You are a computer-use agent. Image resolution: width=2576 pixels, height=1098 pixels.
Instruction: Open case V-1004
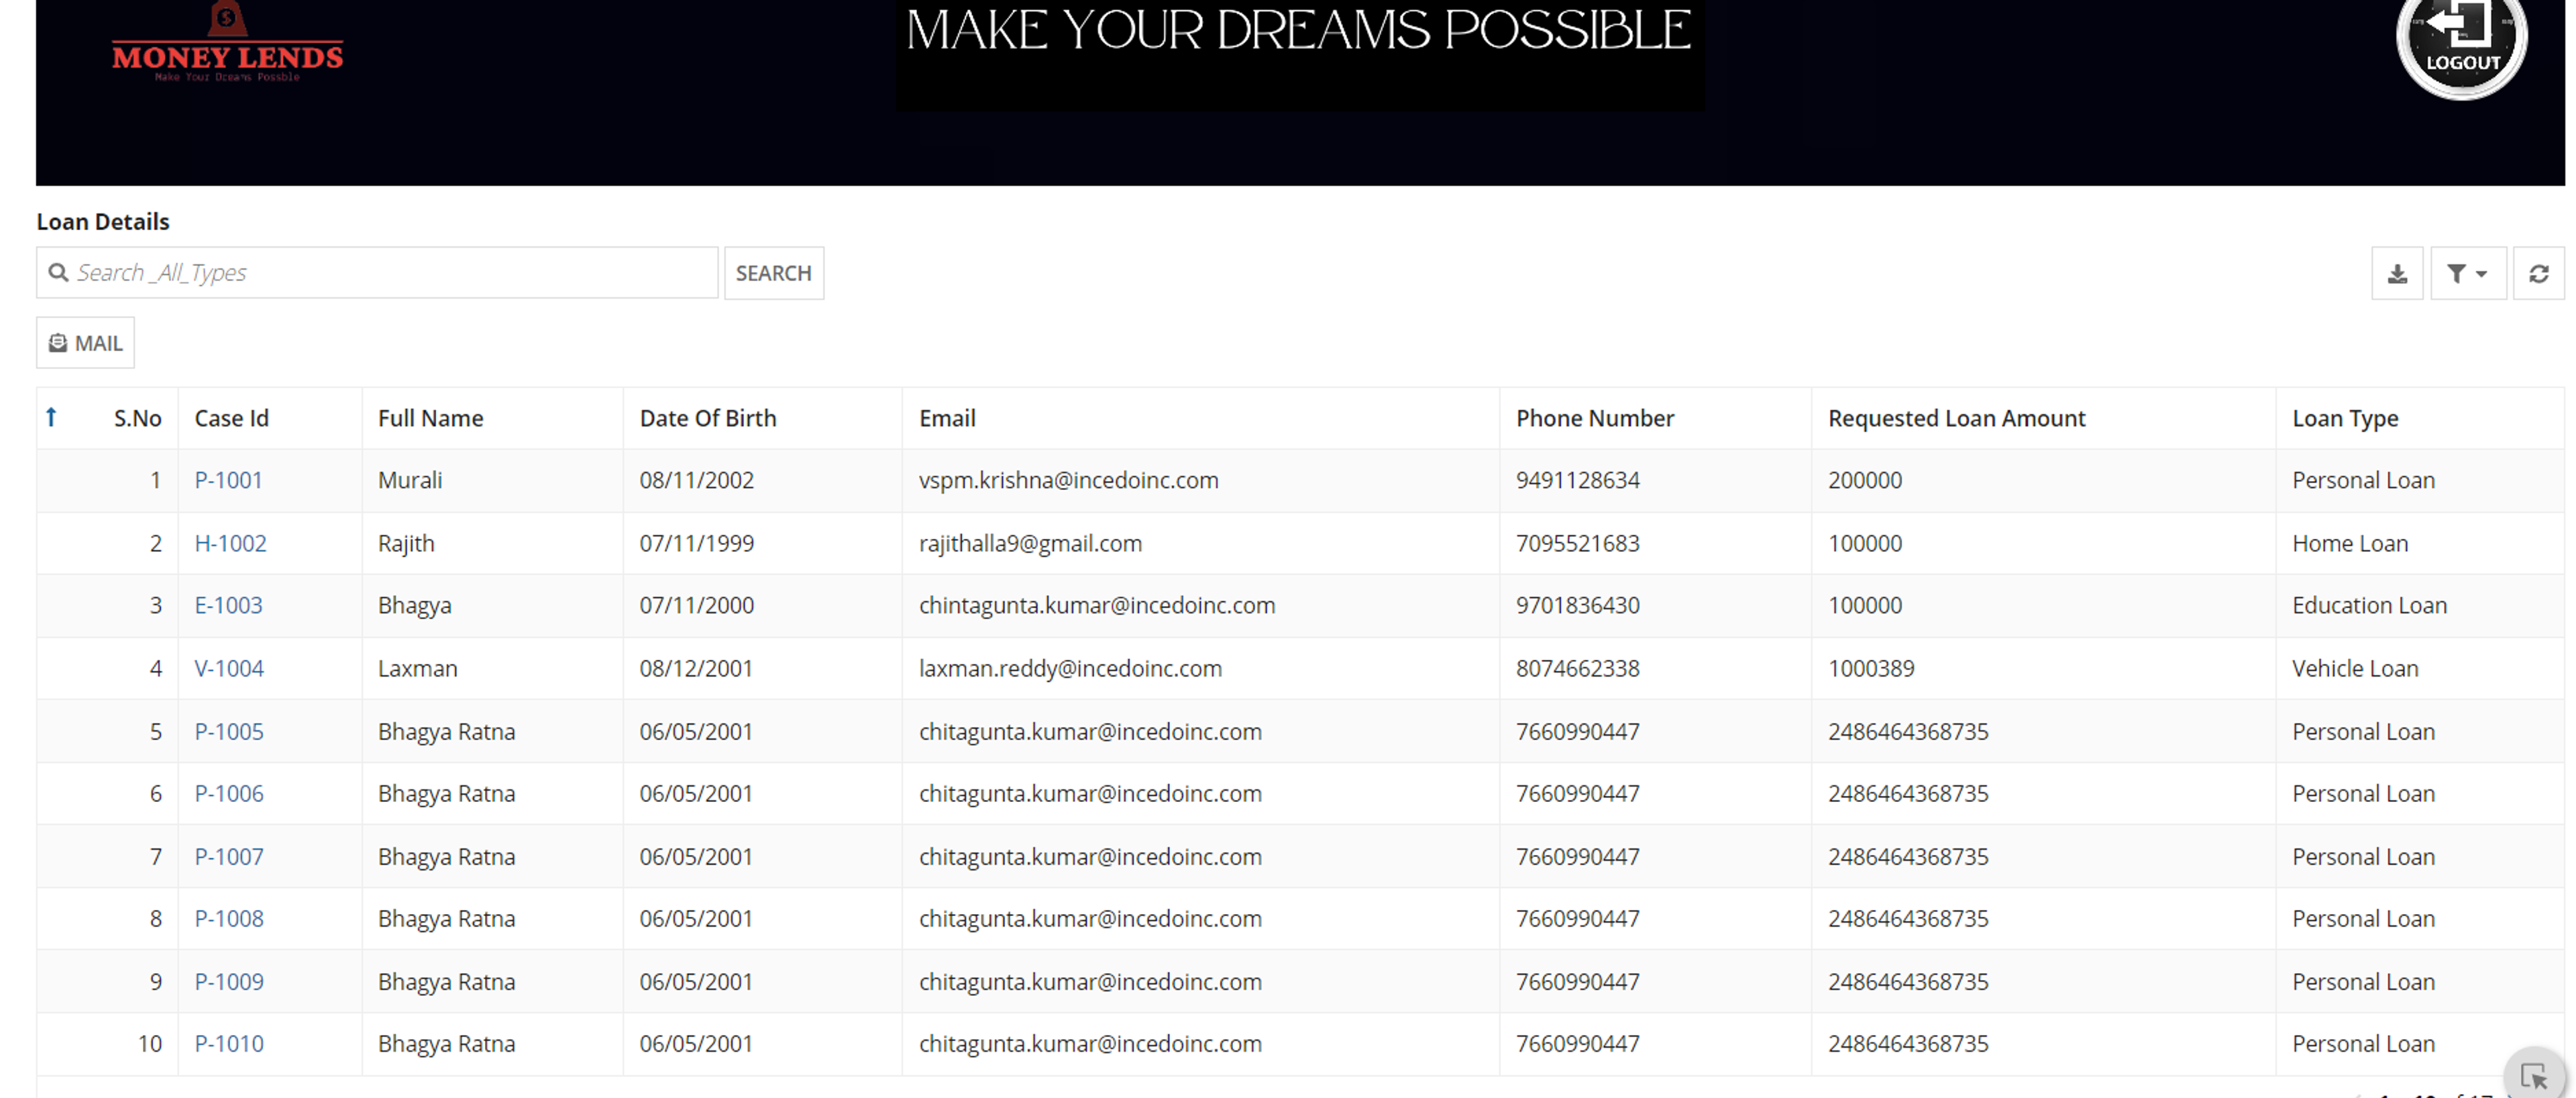(x=229, y=668)
